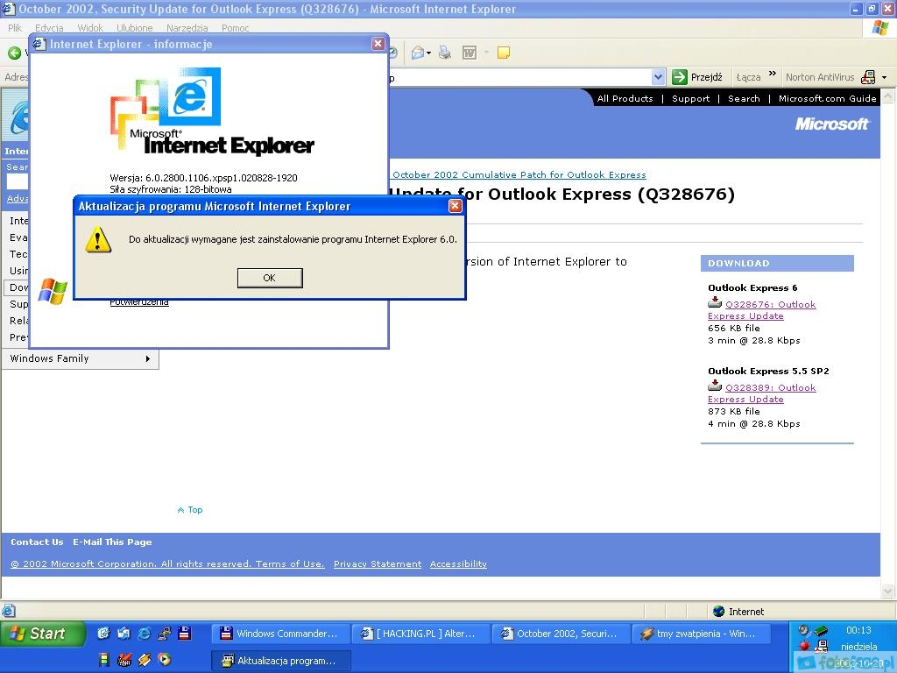
Task: Click the Norton AntiVirus tray icon
Action: point(822,647)
